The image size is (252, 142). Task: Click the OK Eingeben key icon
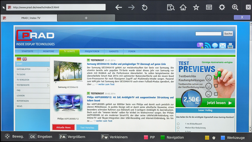pos(32,137)
